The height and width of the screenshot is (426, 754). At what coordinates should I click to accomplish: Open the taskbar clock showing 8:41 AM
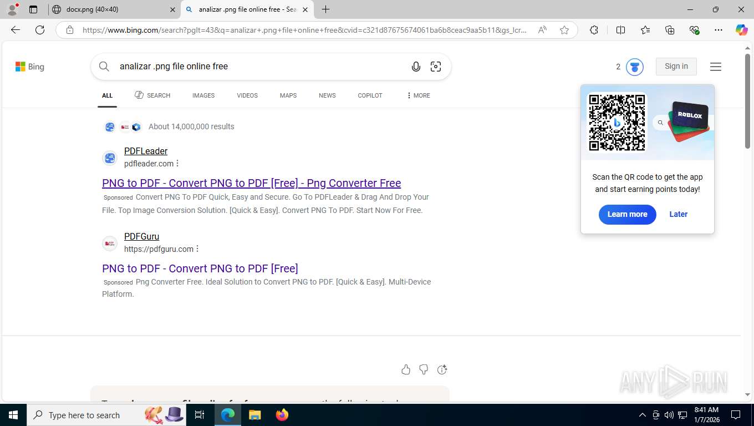[706, 415]
